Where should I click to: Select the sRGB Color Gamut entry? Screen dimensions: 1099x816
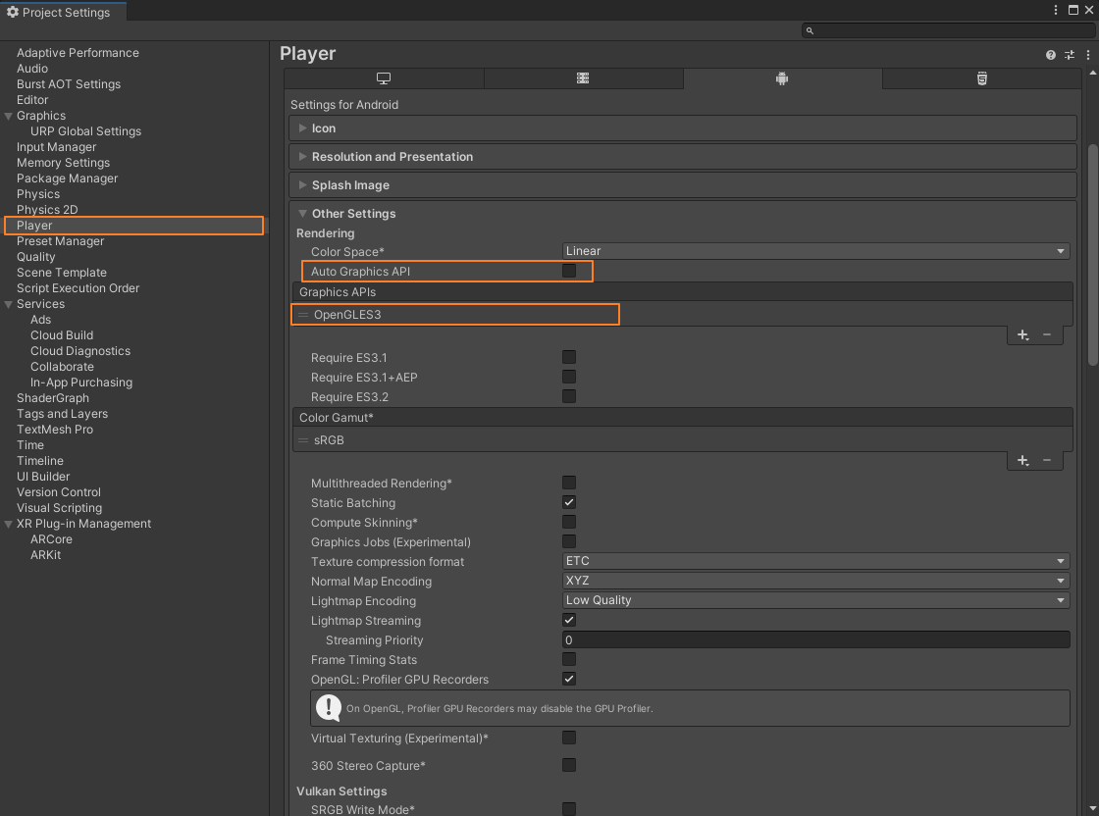[683, 439]
